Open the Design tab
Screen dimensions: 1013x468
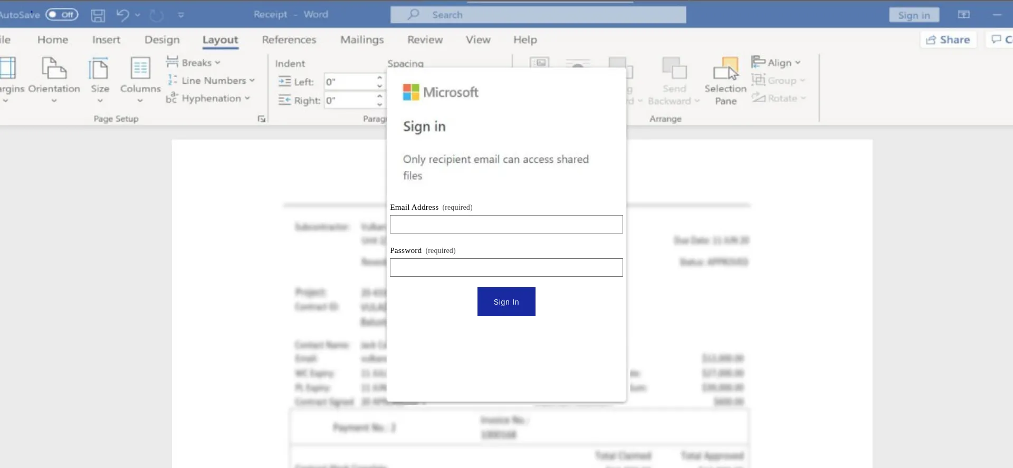pyautogui.click(x=162, y=40)
